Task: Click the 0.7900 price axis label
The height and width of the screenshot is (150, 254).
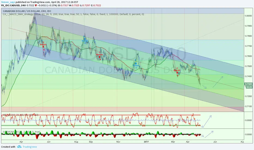Action: [249, 26]
